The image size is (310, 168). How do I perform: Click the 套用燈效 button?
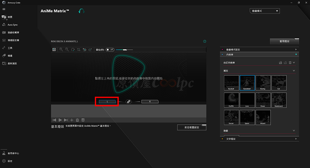coord(284,41)
